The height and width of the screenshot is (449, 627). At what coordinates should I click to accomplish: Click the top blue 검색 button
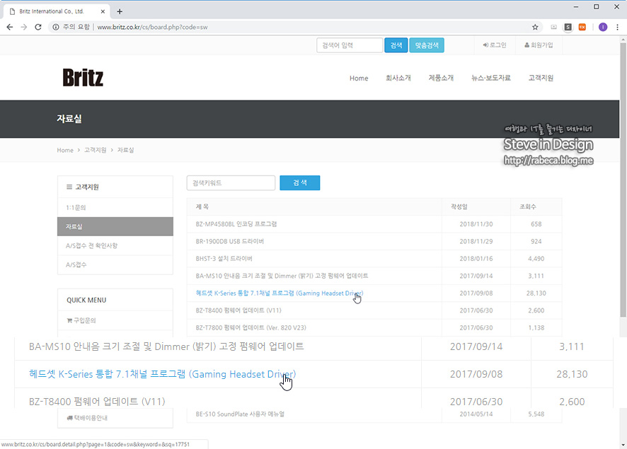396,45
